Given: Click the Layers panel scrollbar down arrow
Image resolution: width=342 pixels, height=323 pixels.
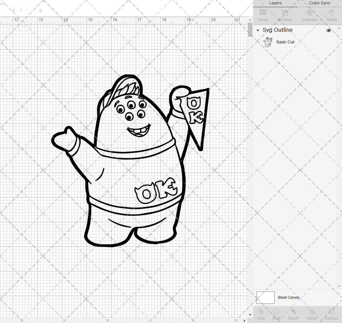Looking at the screenshot, I should click(339, 286).
